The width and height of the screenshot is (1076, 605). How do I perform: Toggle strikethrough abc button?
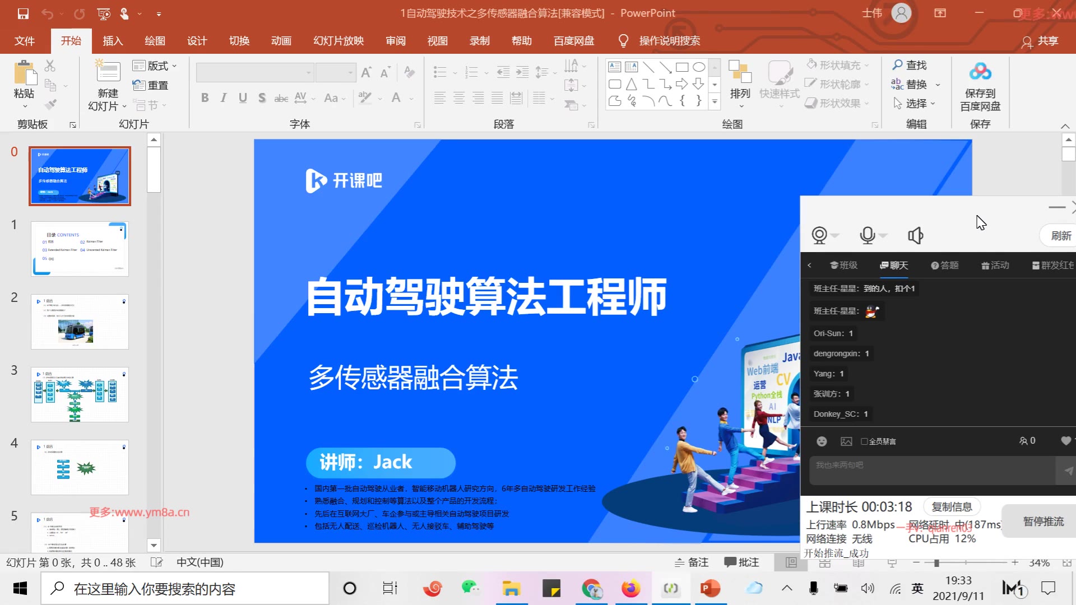coord(281,98)
